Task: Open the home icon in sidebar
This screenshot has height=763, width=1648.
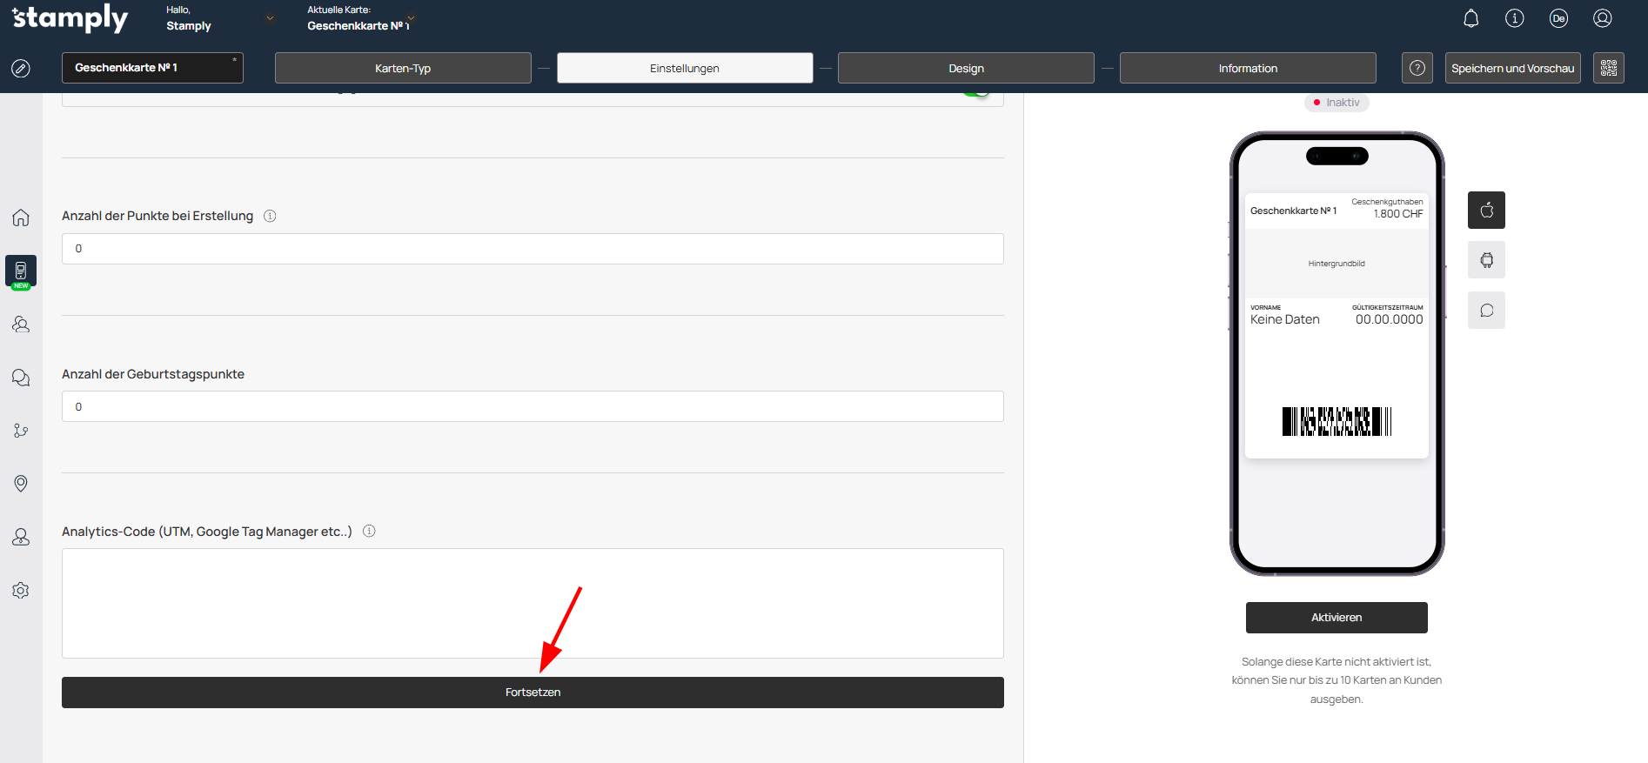Action: pyautogui.click(x=21, y=218)
